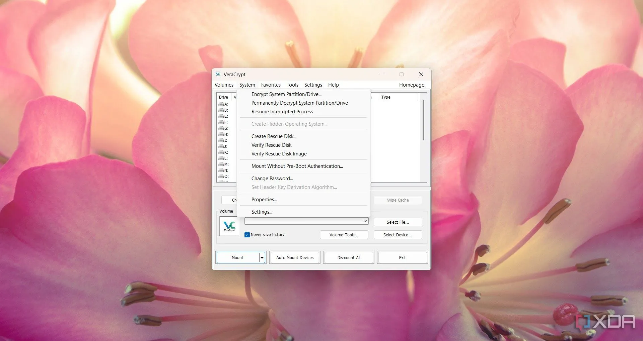643x341 pixels.
Task: Select drive I: icon in list
Action: pos(221,140)
